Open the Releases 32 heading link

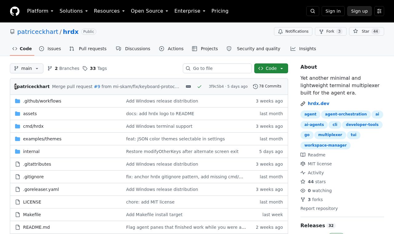[x=318, y=226]
